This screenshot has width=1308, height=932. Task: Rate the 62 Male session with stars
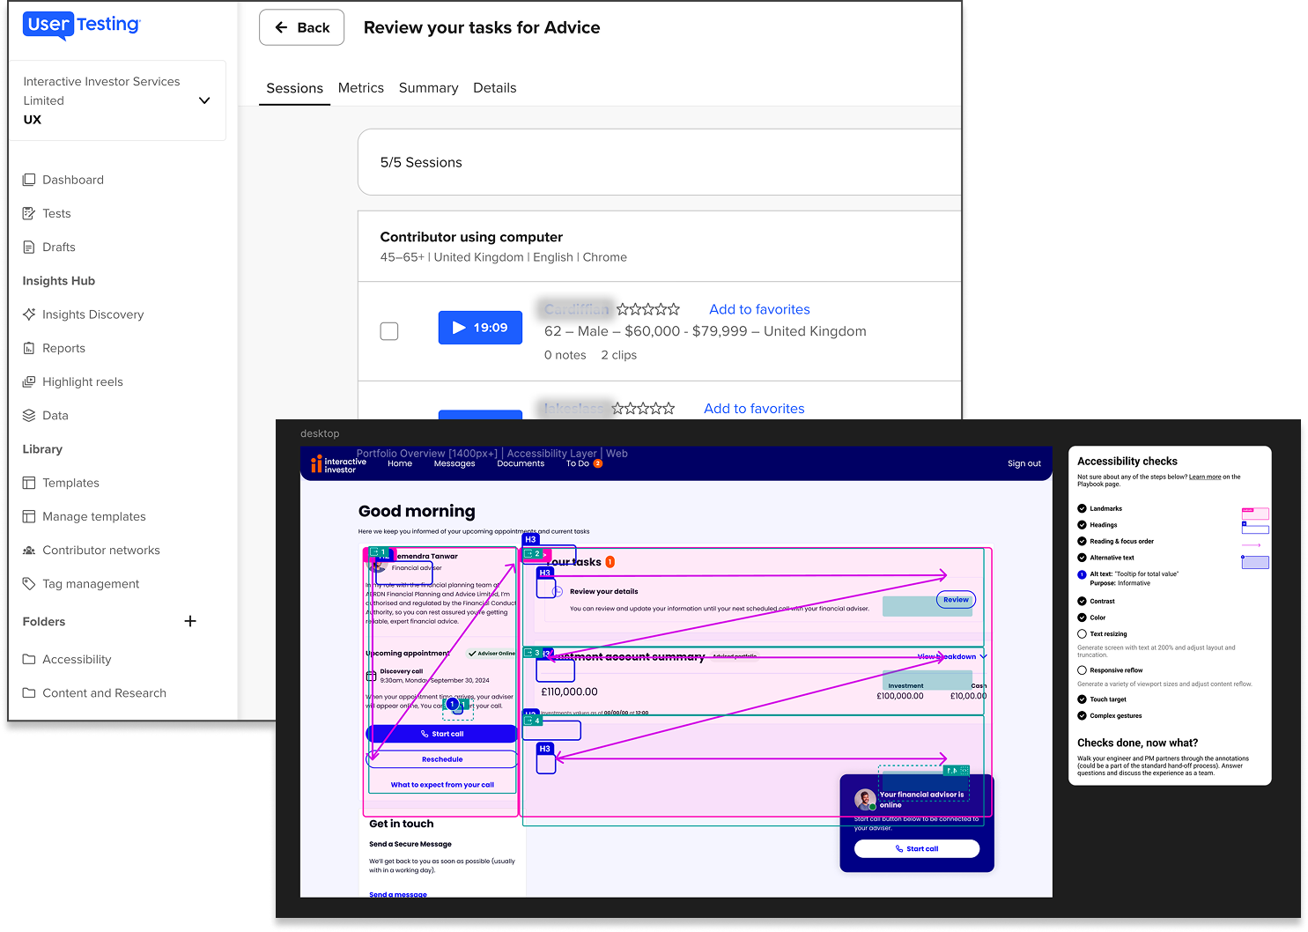648,309
